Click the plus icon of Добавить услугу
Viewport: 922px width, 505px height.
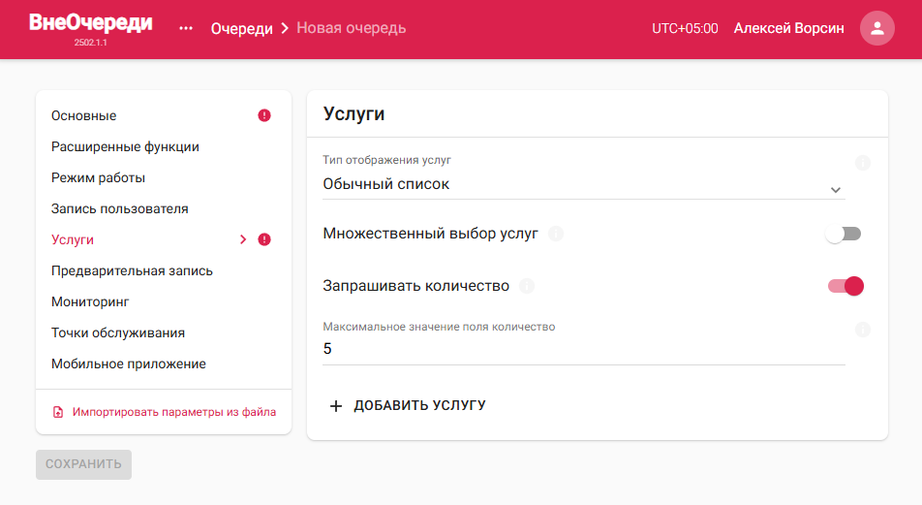point(336,405)
